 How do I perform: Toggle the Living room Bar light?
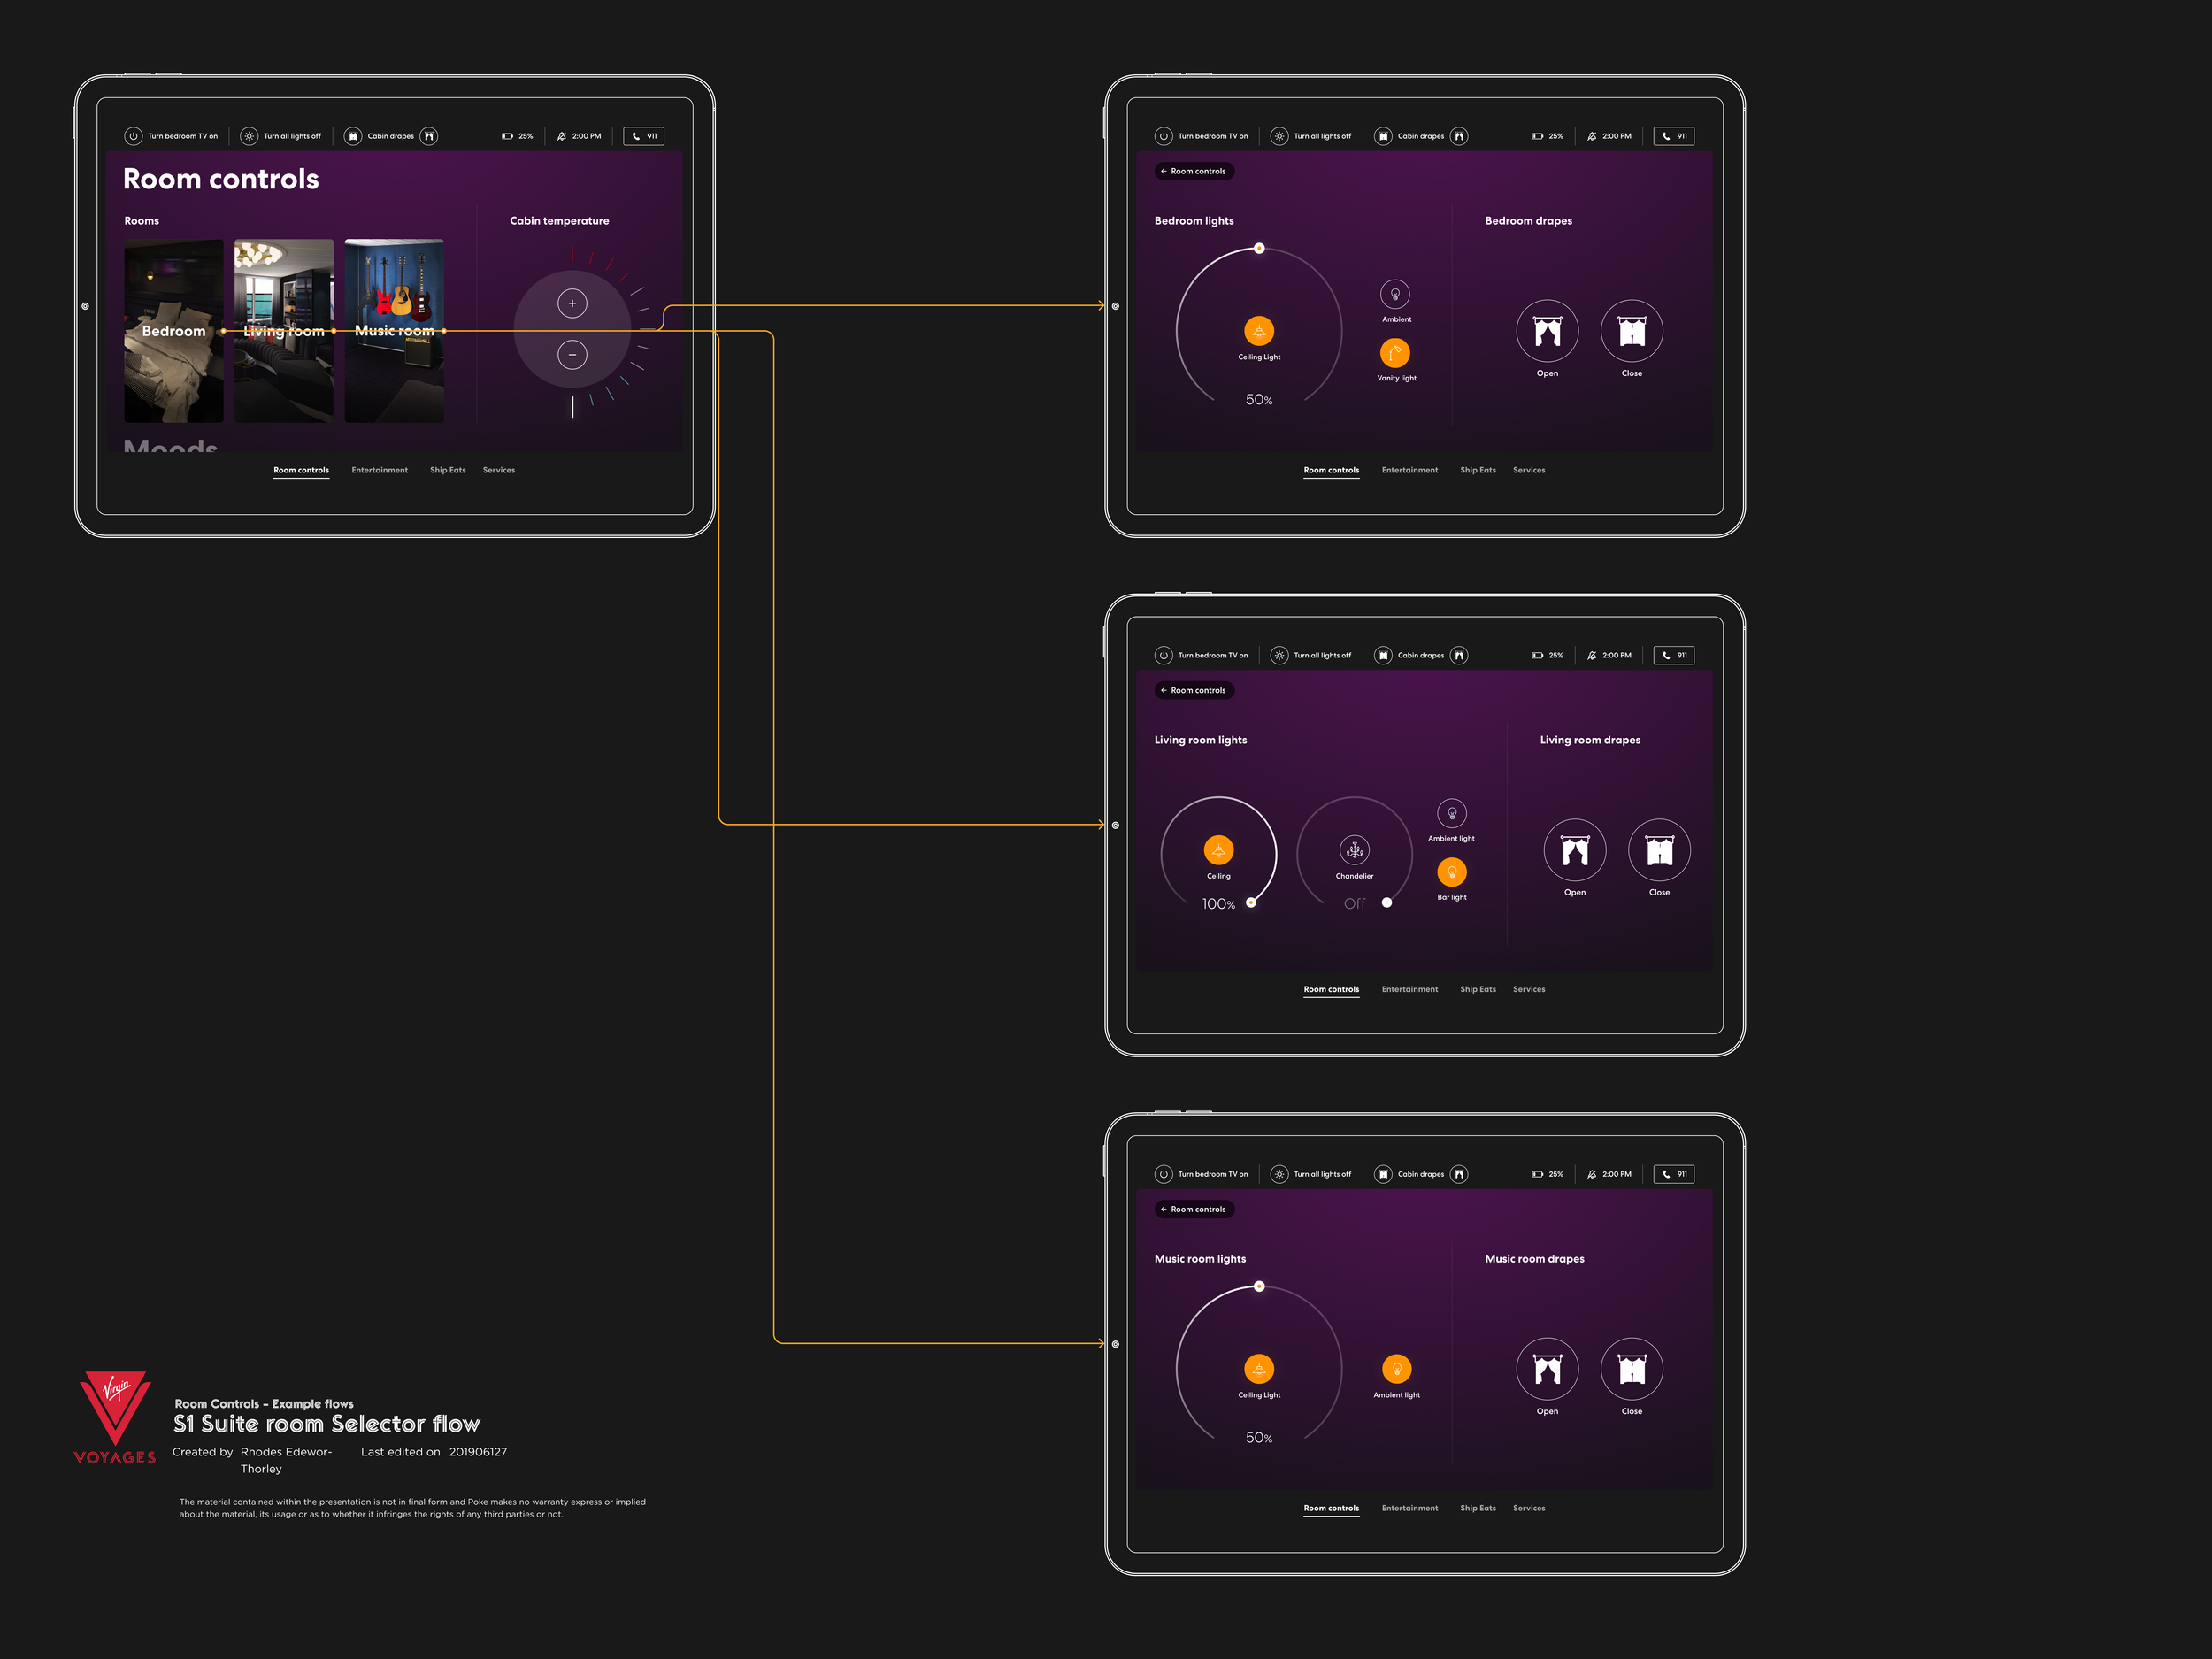click(1451, 872)
